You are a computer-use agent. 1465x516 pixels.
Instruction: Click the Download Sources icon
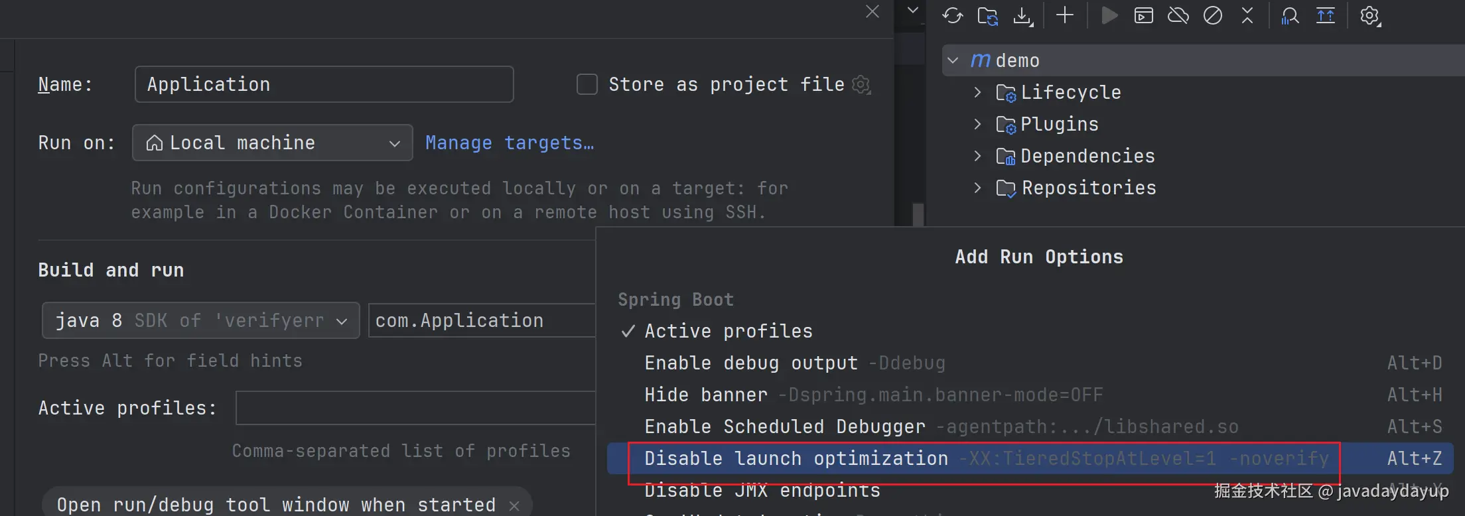(1022, 15)
